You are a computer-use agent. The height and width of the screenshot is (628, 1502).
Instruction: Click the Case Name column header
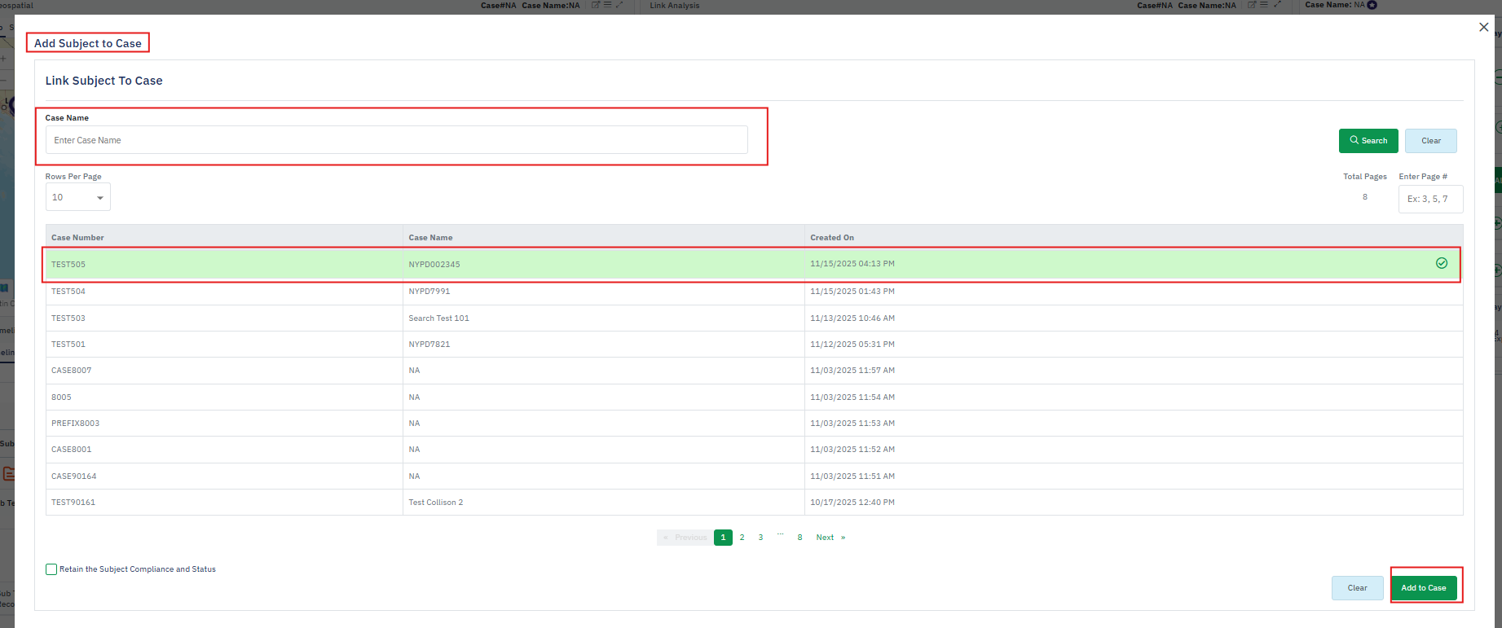(x=430, y=238)
